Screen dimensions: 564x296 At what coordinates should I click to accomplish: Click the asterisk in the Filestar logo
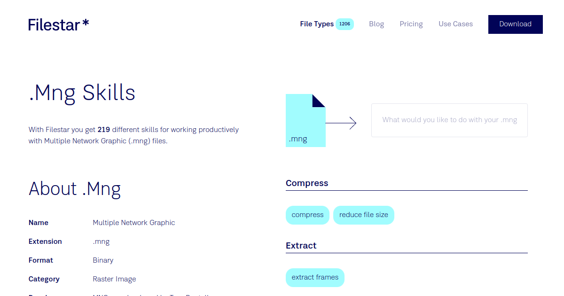(85, 23)
